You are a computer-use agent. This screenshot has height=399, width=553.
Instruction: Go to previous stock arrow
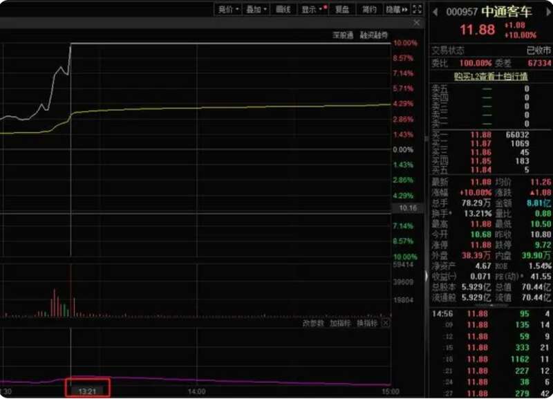click(x=435, y=12)
